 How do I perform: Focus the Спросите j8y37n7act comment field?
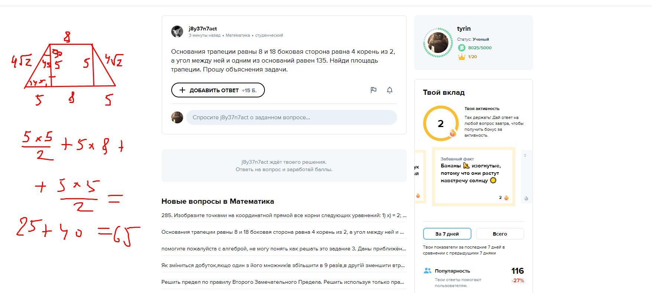pyautogui.click(x=291, y=117)
